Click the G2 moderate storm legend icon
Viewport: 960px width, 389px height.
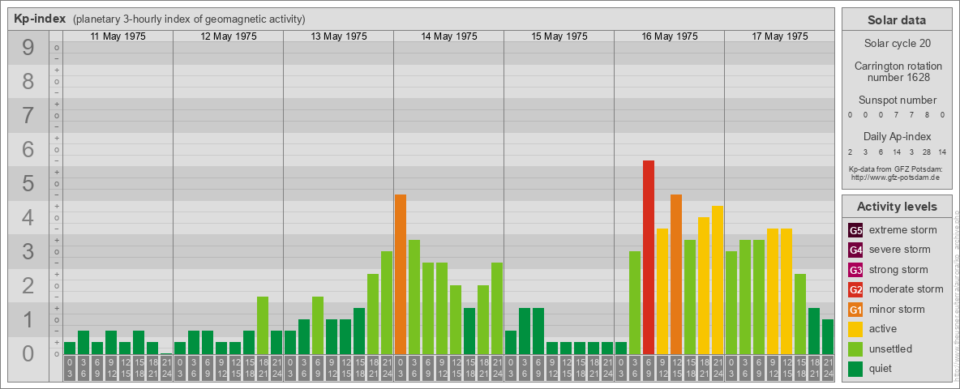click(x=855, y=289)
